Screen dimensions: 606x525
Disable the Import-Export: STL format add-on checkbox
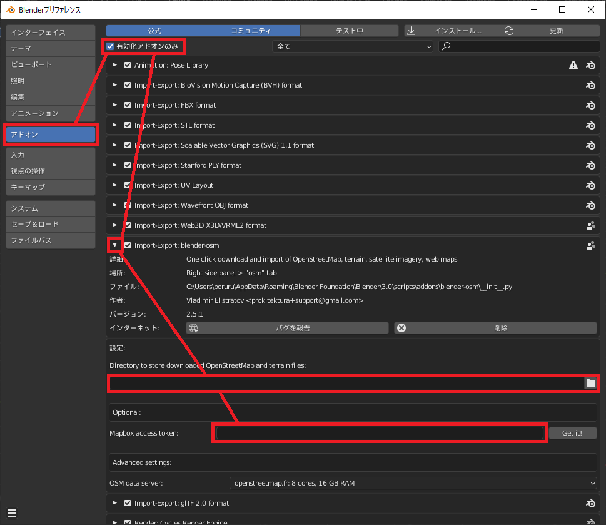click(x=128, y=125)
